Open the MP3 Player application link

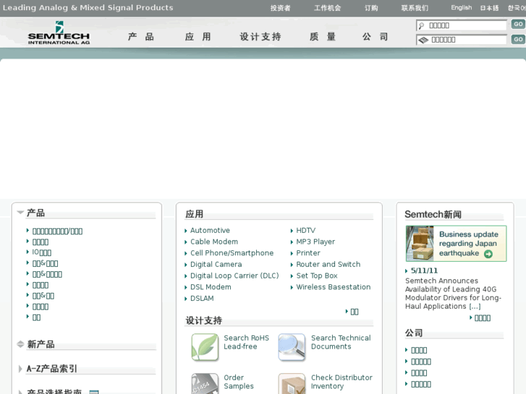(x=315, y=241)
